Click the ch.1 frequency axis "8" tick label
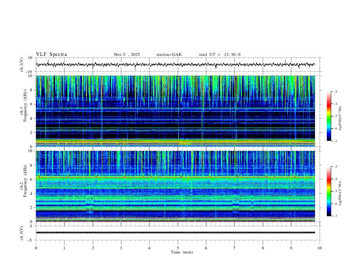360x278 pixels. click(31, 90)
